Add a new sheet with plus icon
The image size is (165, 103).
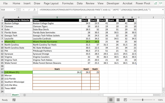[x=25, y=95]
